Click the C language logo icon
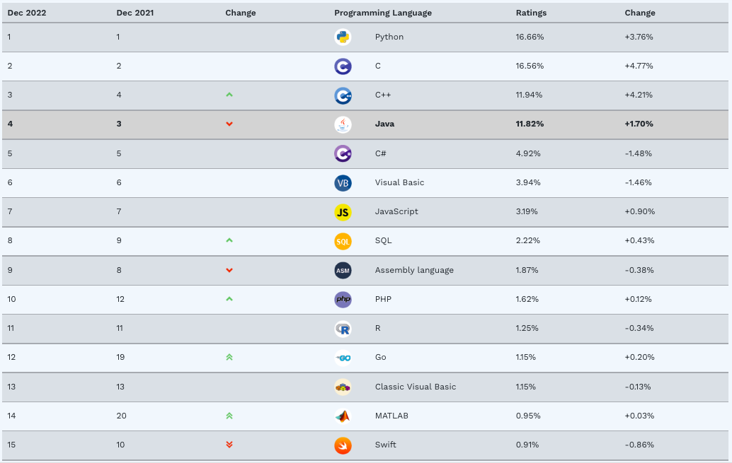This screenshot has height=463, width=732. point(343,66)
